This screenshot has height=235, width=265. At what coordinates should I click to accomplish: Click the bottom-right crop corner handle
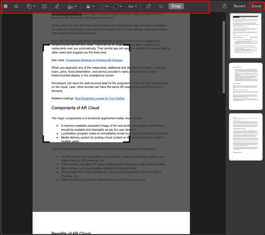point(128,140)
